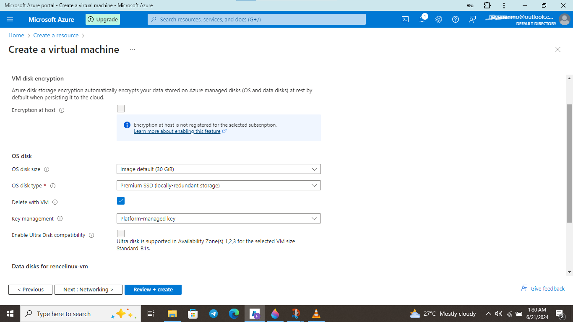Click the browser saved passwords key icon
The height and width of the screenshot is (322, 573).
tap(470, 5)
